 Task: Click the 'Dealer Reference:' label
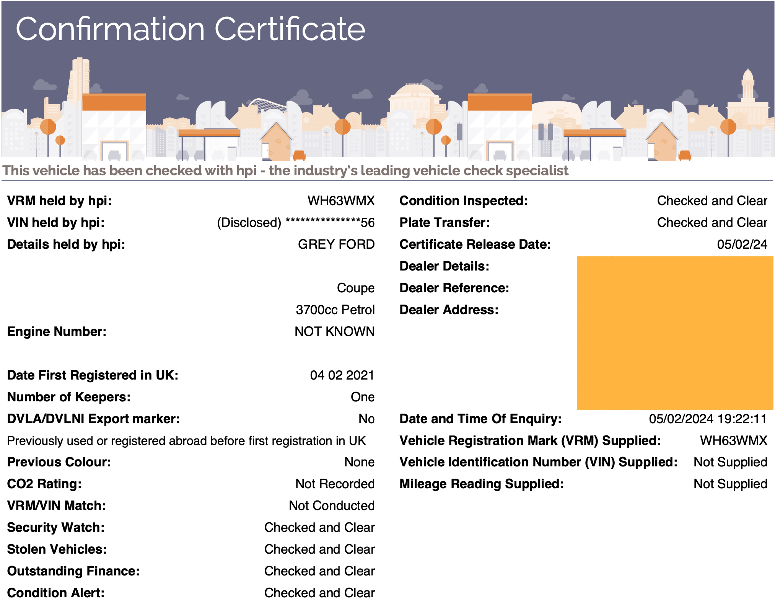[454, 288]
